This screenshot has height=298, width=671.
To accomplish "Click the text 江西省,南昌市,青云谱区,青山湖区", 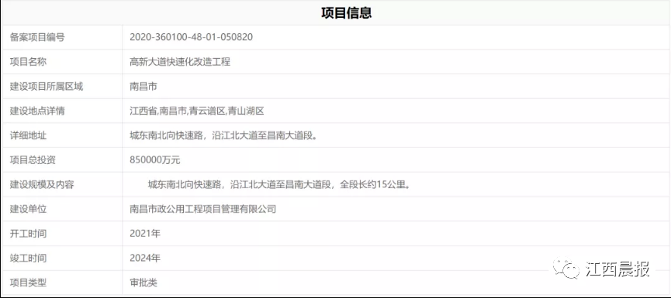I will (197, 111).
